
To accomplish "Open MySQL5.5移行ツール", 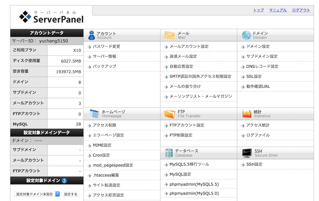I will (x=189, y=164).
